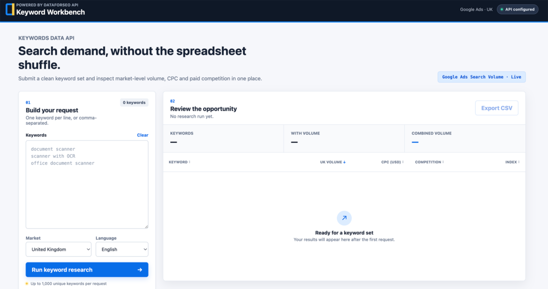Click the Keyword Workbench logo icon

click(10, 10)
